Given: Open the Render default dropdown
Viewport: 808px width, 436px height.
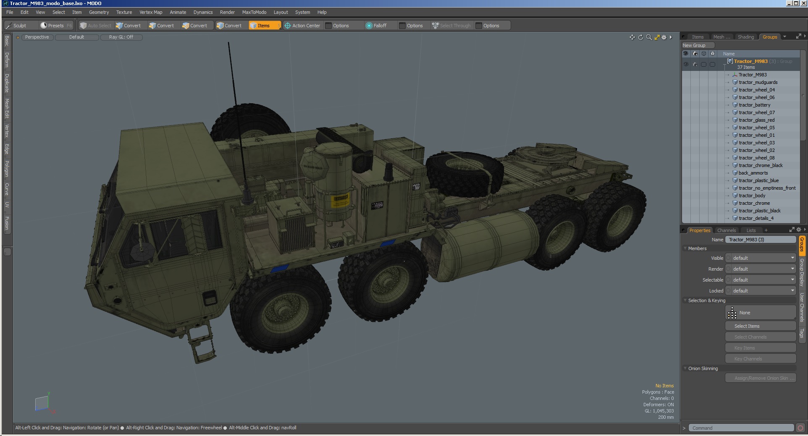Looking at the screenshot, I should (x=763, y=269).
